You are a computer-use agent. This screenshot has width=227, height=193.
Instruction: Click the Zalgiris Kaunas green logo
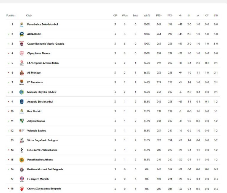click(x=22, y=121)
